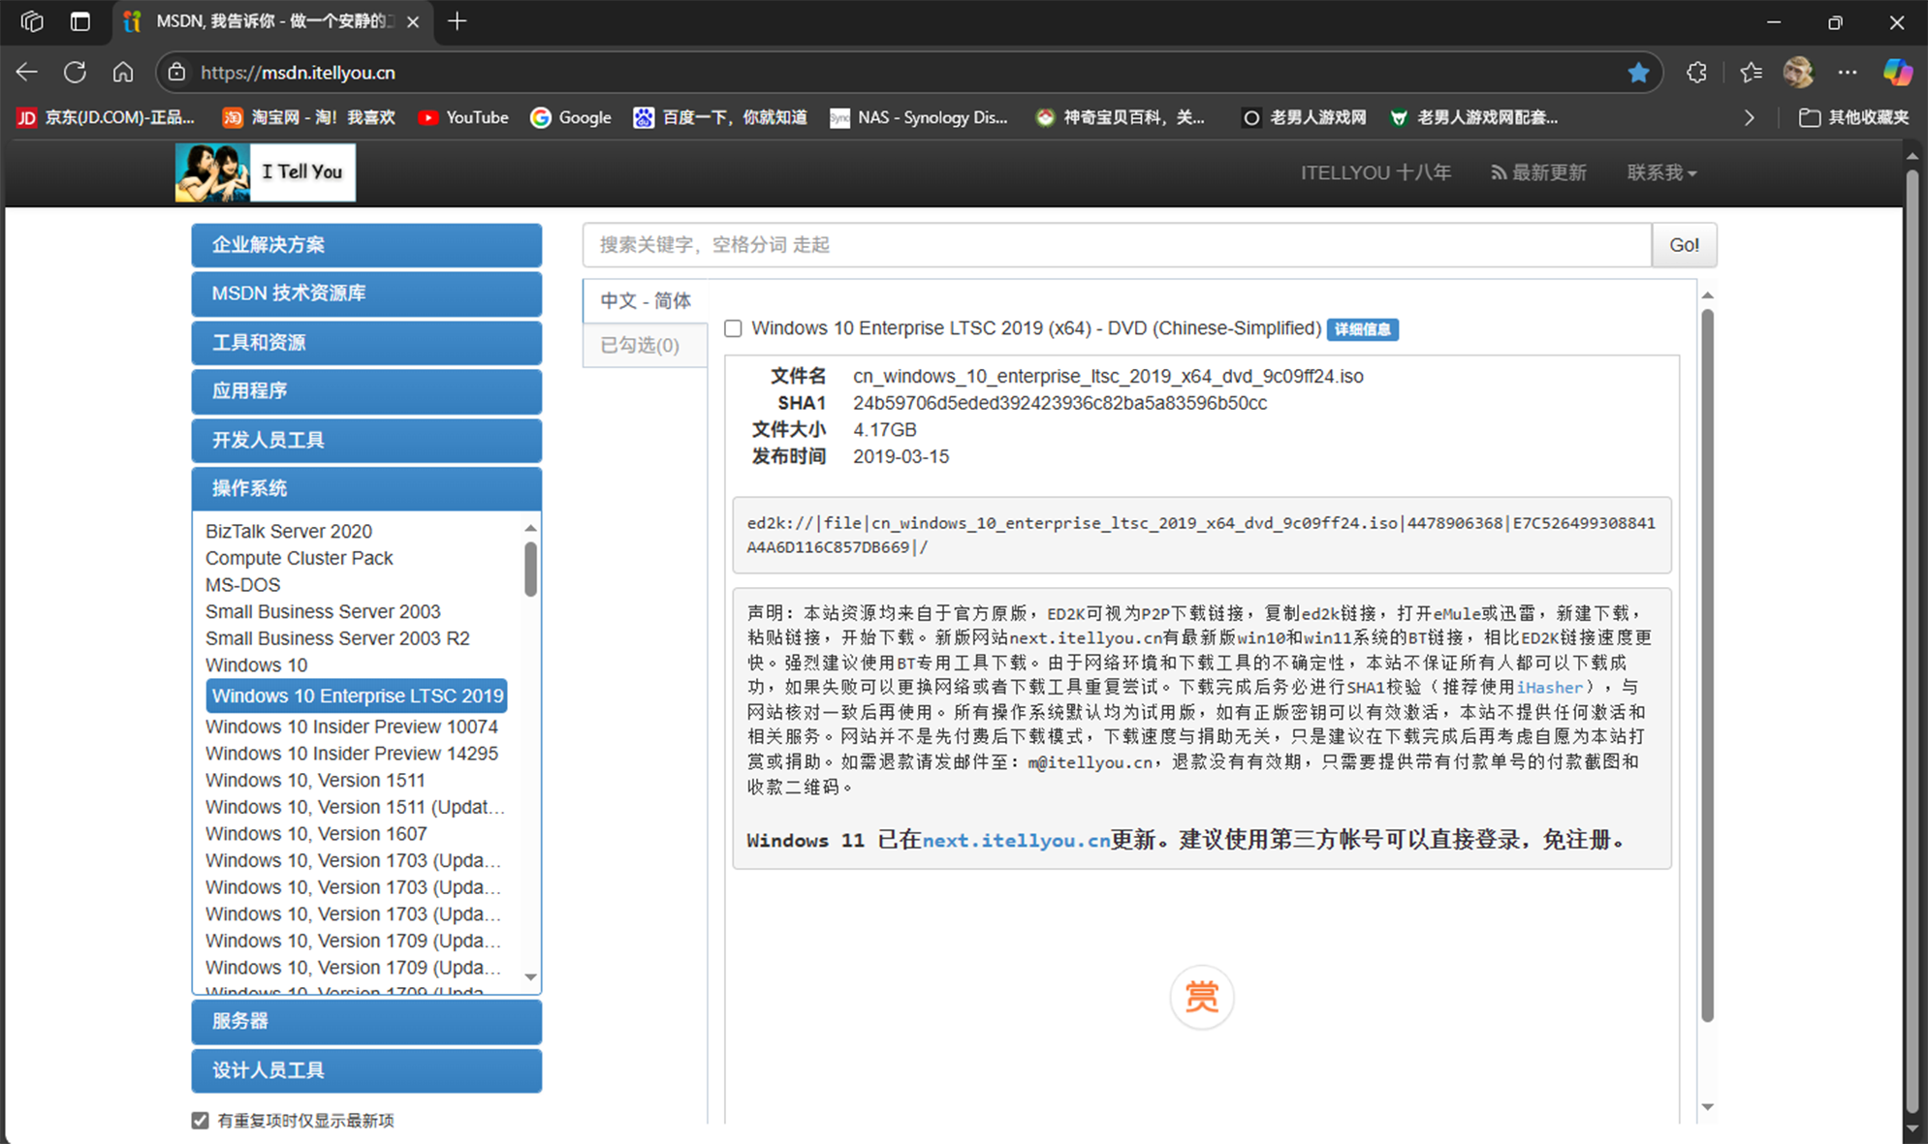Click detail pane scroll down arrow
Image resolution: width=1928 pixels, height=1144 pixels.
(x=1708, y=1107)
